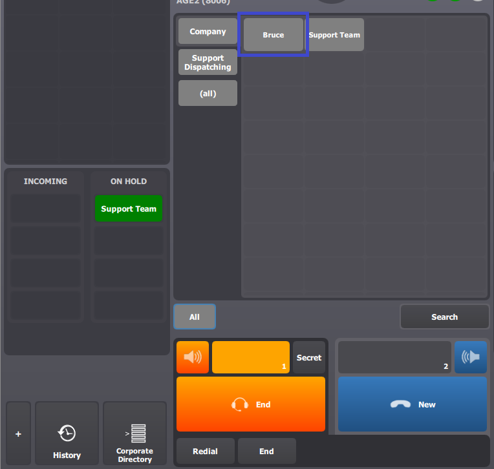Image resolution: width=494 pixels, height=469 pixels.
Task: Click the small End button next to Redial
Action: (266, 451)
